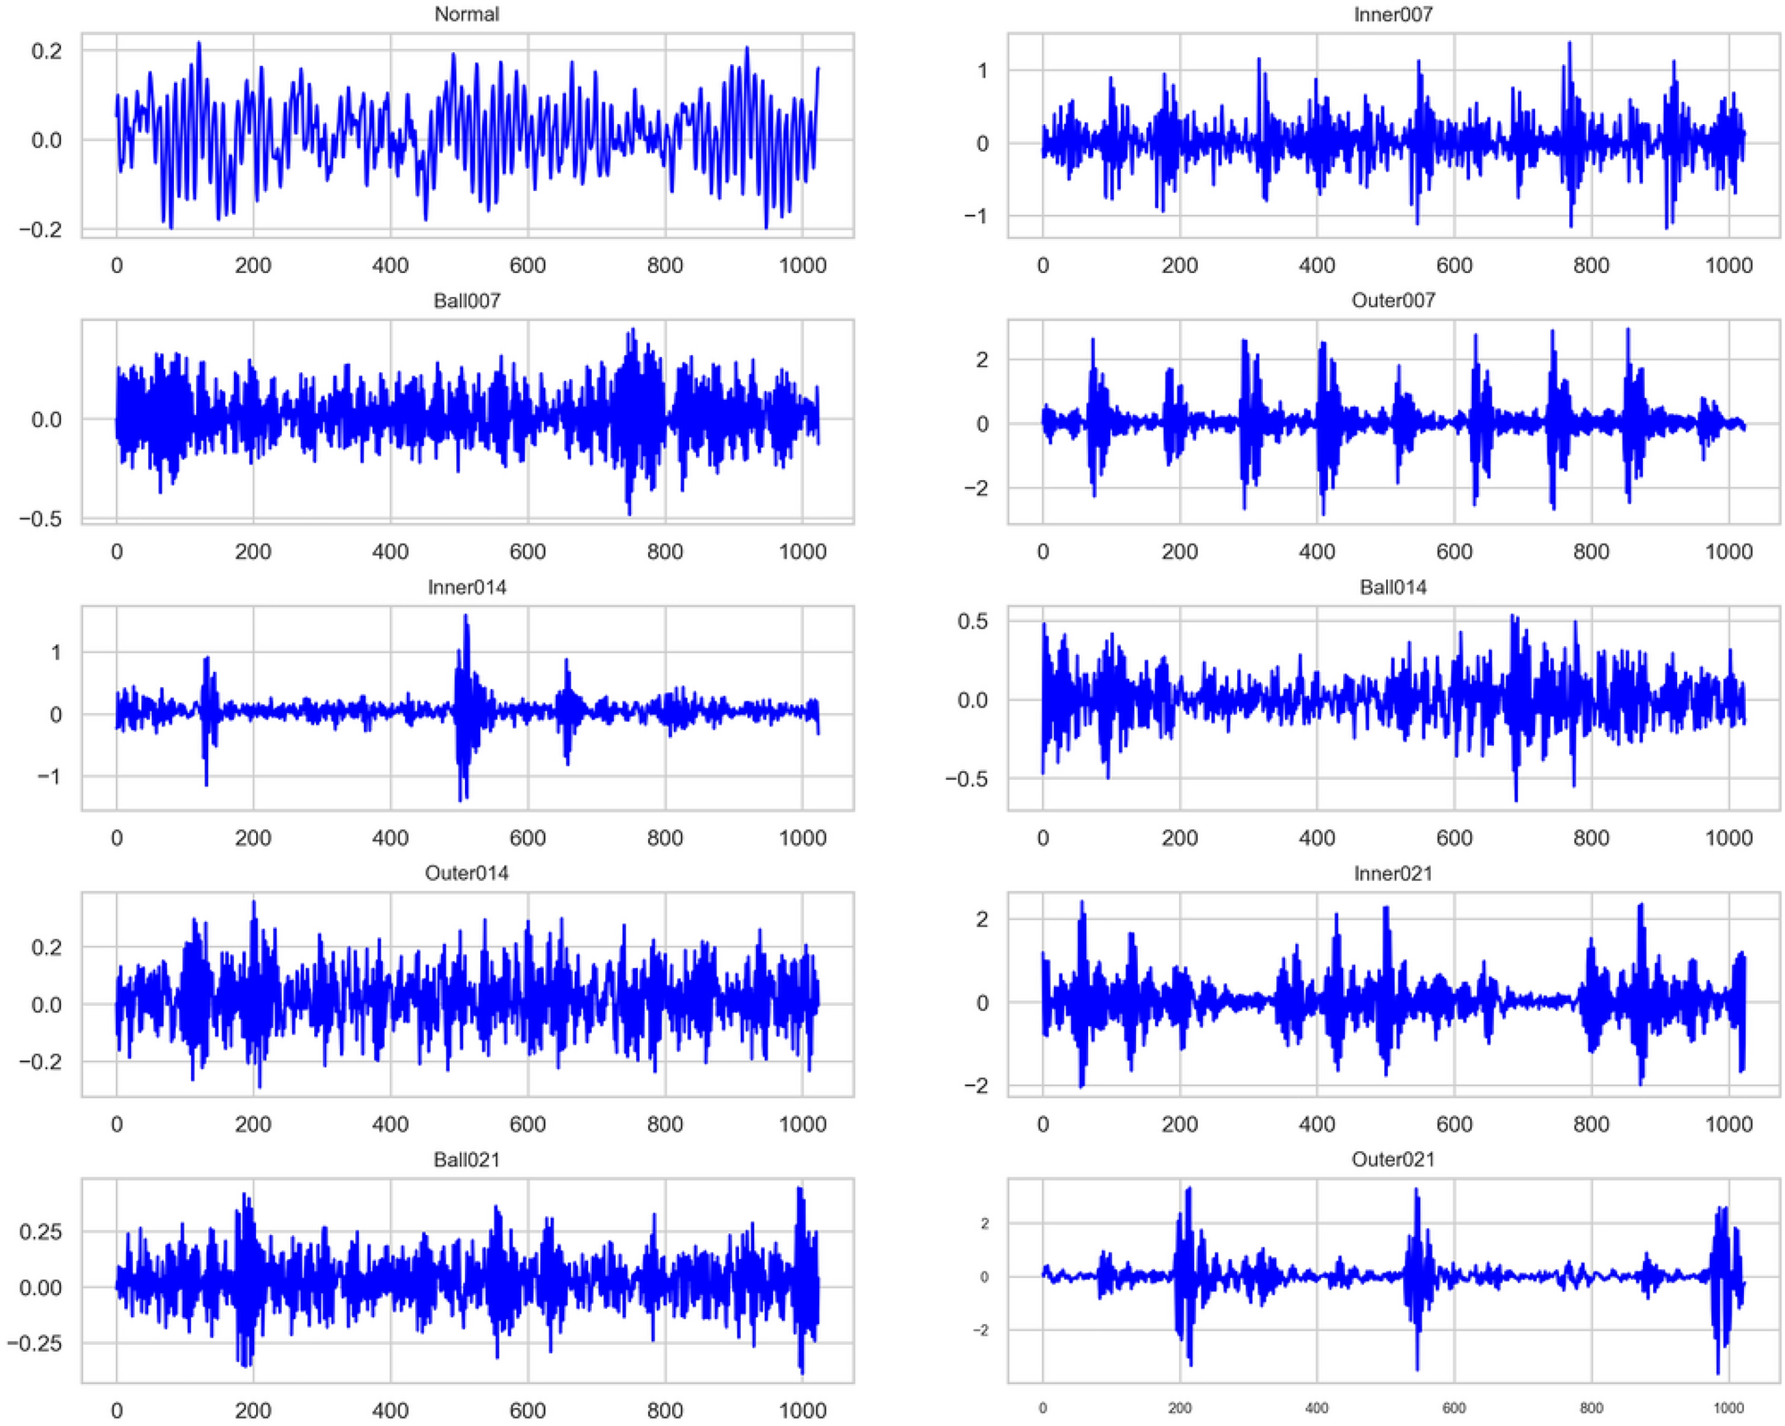Click the Ball021 subplot title

click(x=466, y=1159)
